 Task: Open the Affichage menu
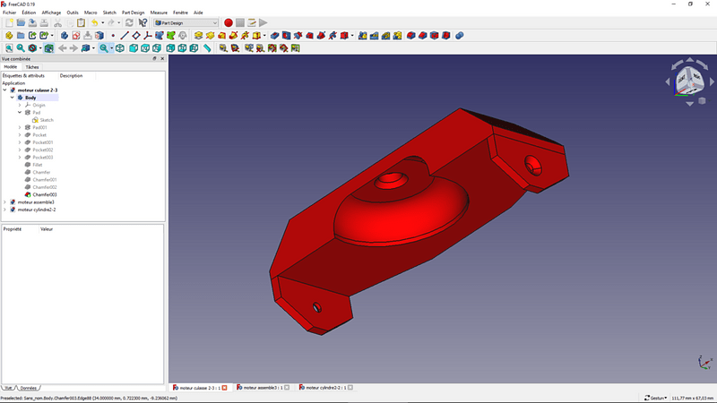click(51, 13)
